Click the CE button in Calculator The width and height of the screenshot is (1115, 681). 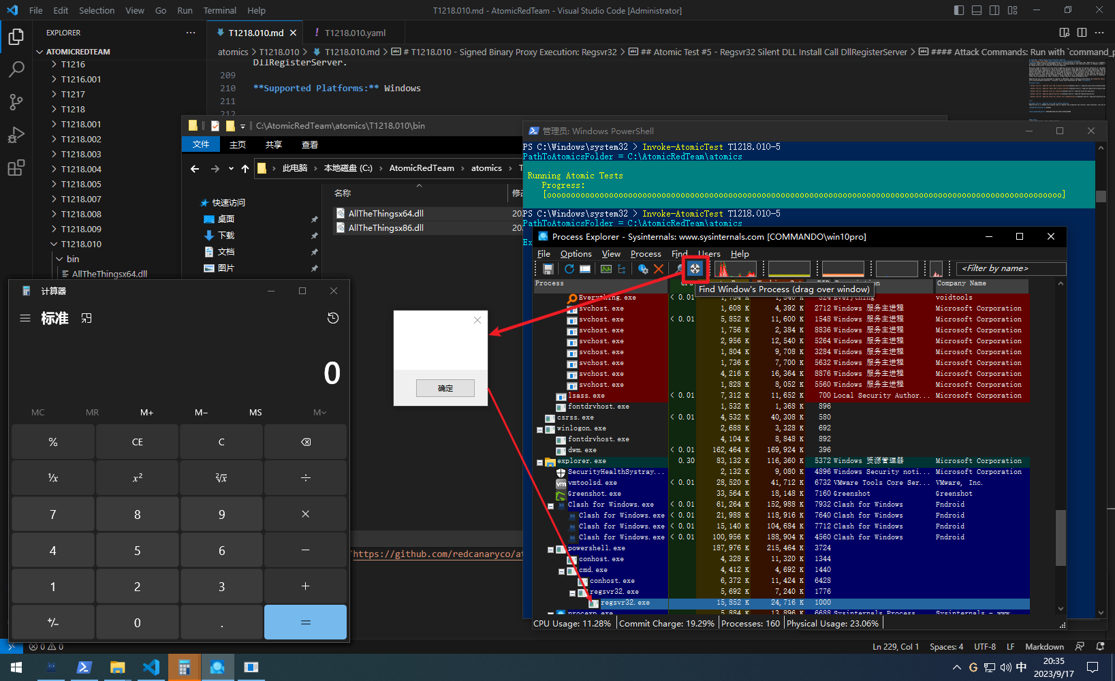coord(137,442)
